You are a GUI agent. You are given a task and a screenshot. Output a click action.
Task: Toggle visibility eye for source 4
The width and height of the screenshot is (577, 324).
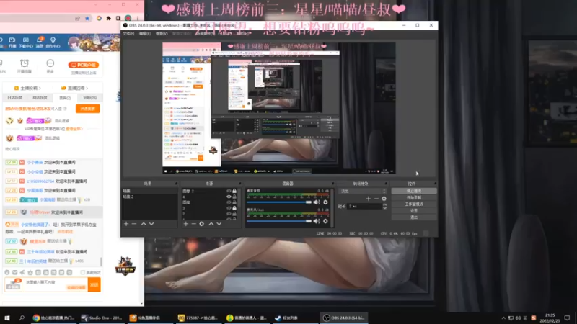[x=229, y=197]
